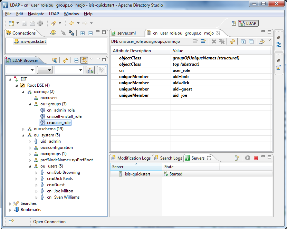Collapse the ou=groups tree node

click(29, 104)
